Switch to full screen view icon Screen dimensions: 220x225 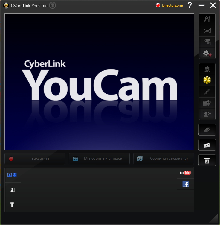pos(207,31)
